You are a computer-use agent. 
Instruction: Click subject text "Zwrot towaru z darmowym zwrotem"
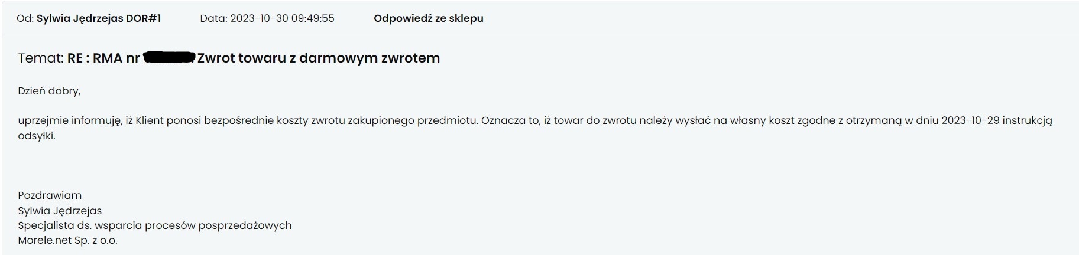point(319,58)
